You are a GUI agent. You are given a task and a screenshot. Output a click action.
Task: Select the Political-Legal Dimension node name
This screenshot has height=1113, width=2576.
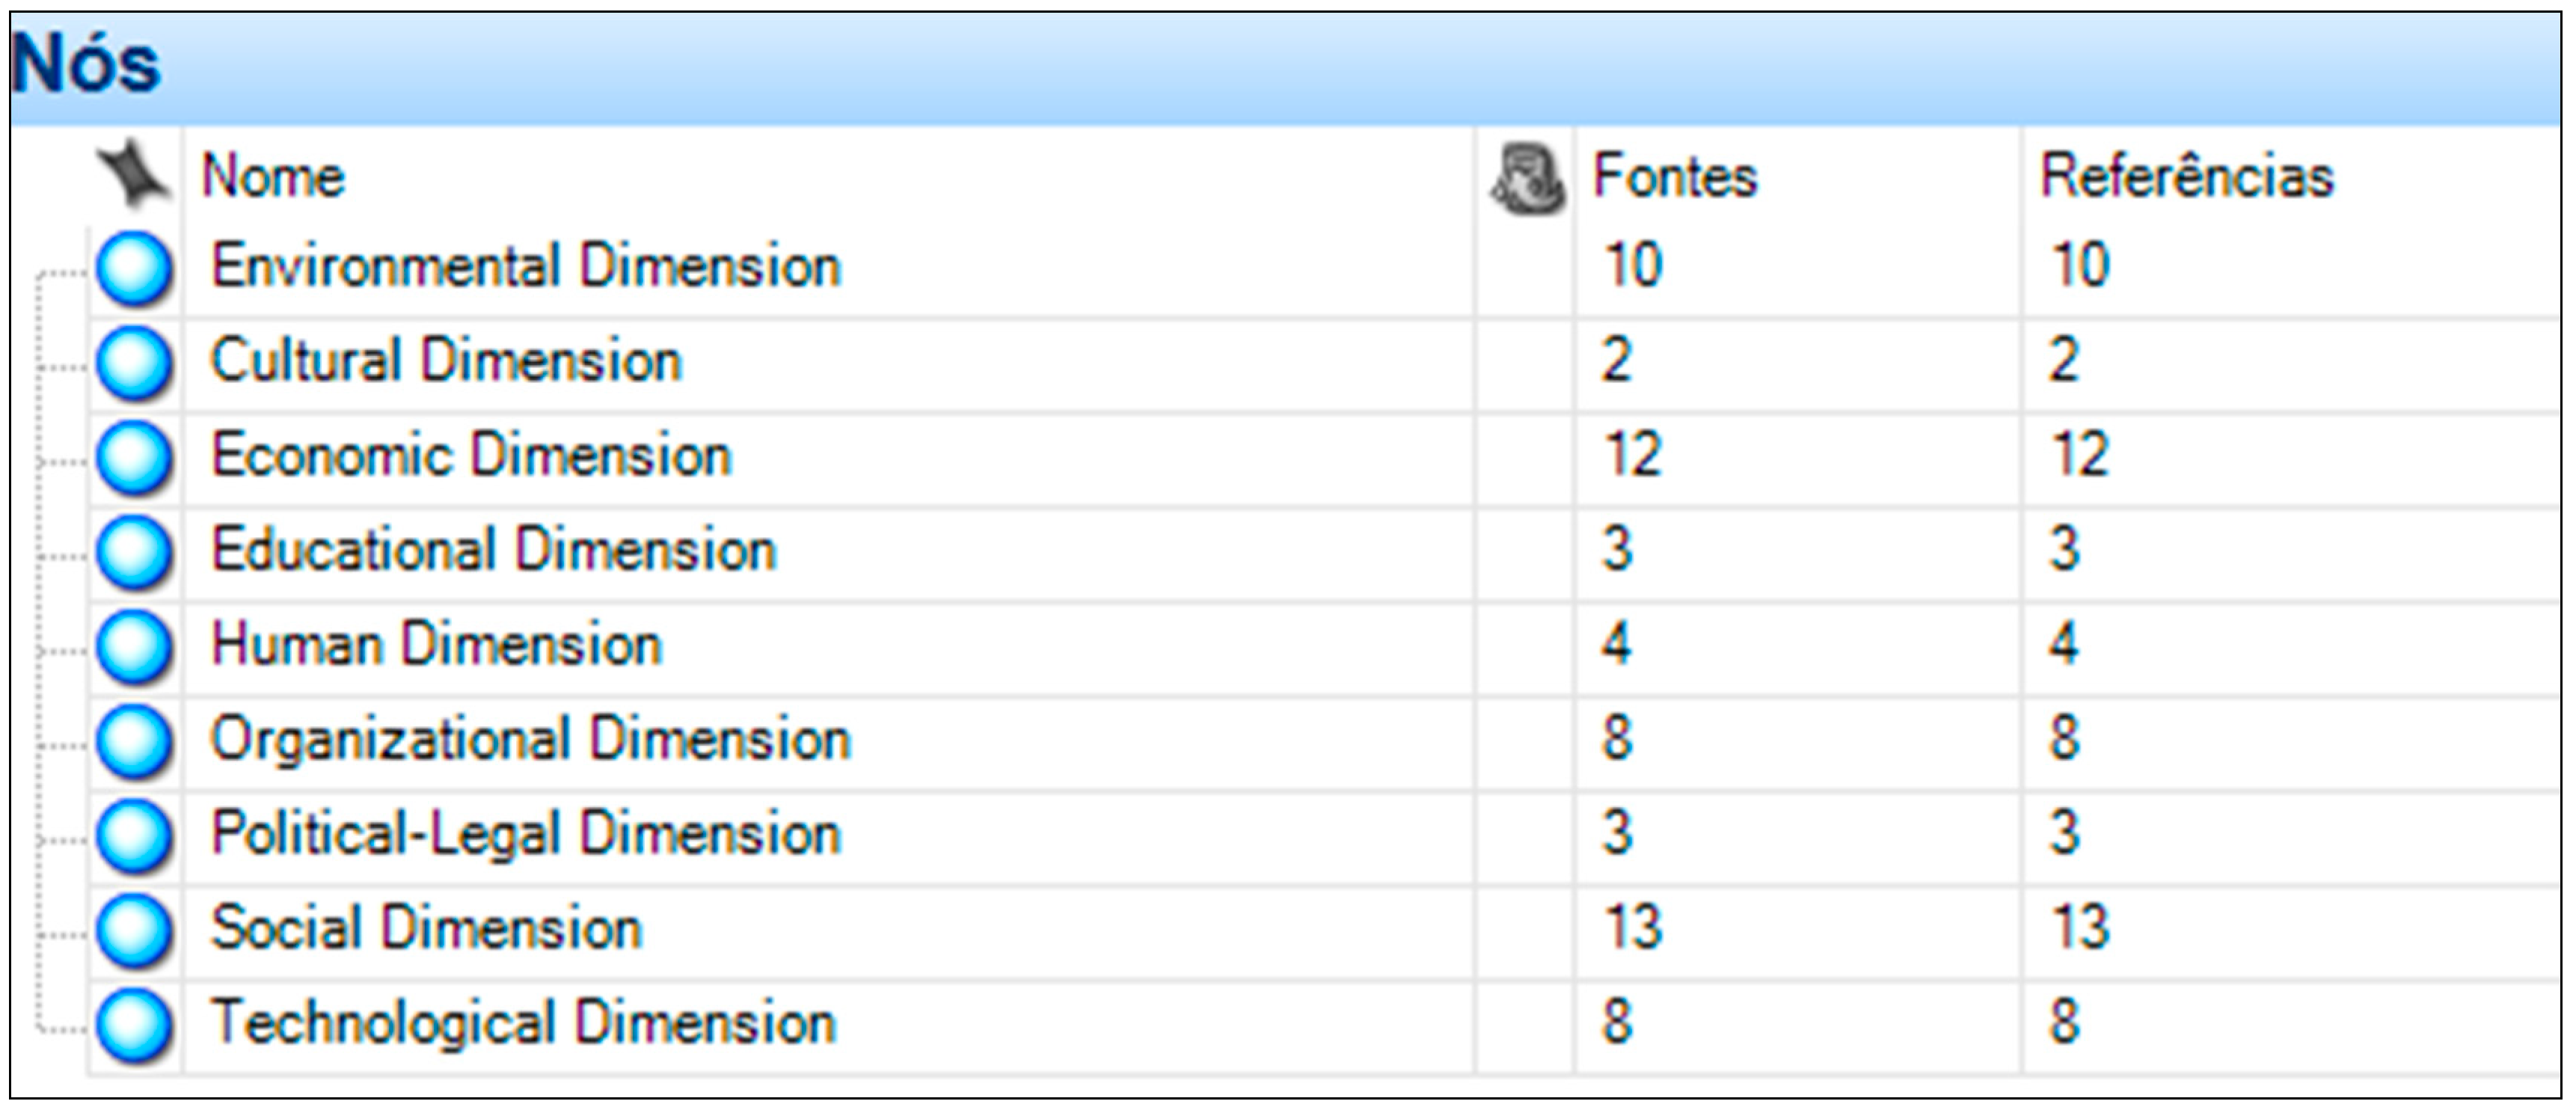[526, 834]
